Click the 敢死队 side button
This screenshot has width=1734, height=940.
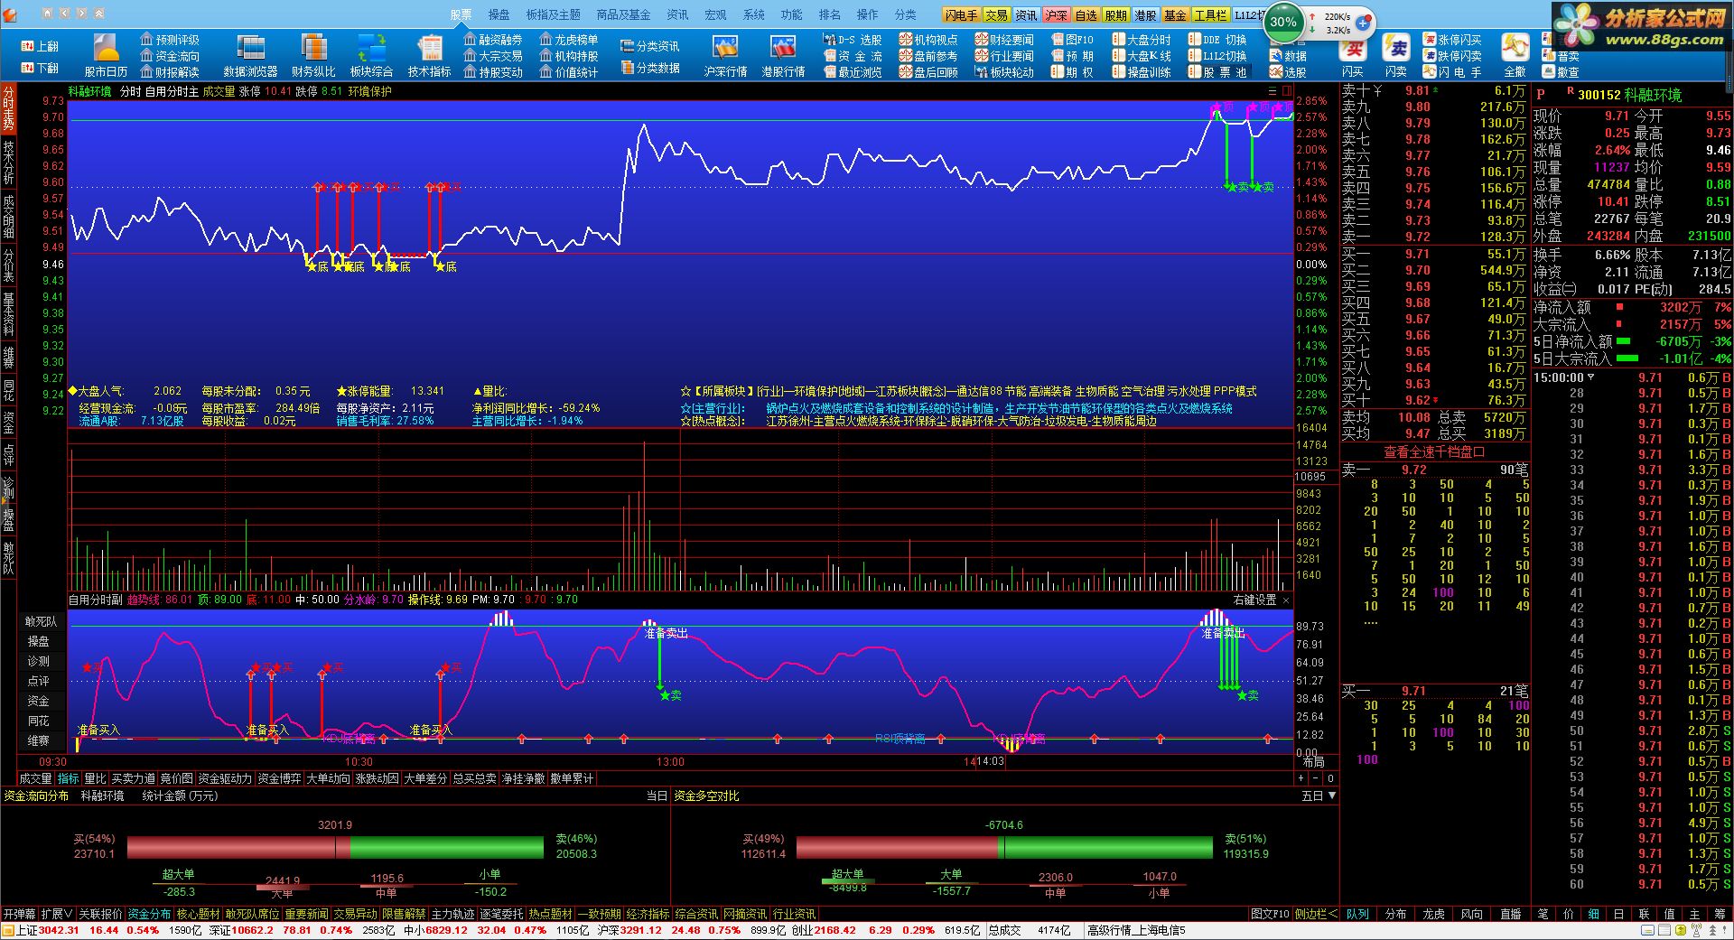click(x=41, y=621)
